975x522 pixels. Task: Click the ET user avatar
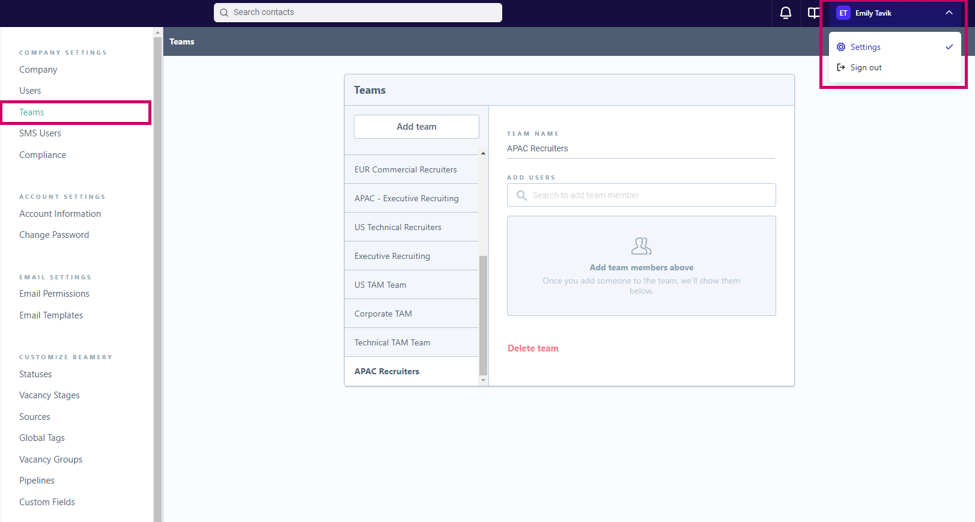[843, 13]
